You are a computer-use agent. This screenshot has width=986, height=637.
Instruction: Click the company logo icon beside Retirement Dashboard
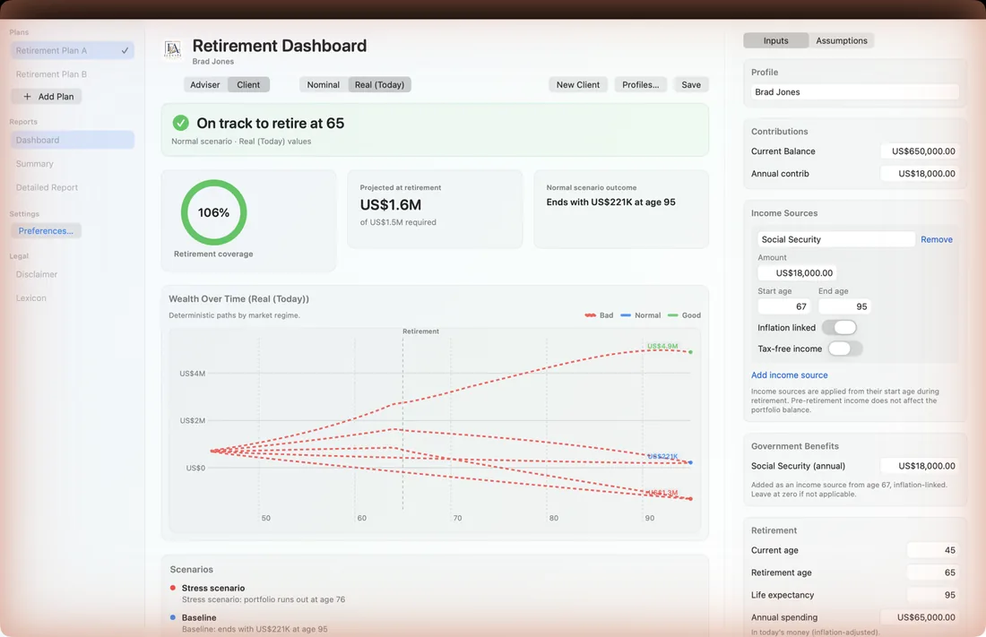coord(172,48)
